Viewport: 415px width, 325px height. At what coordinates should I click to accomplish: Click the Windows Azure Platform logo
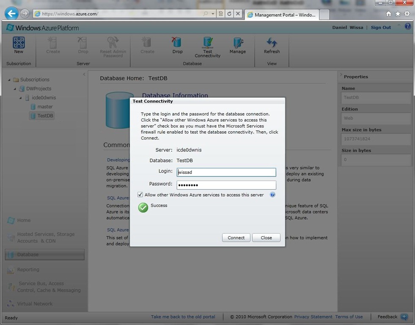pos(42,28)
